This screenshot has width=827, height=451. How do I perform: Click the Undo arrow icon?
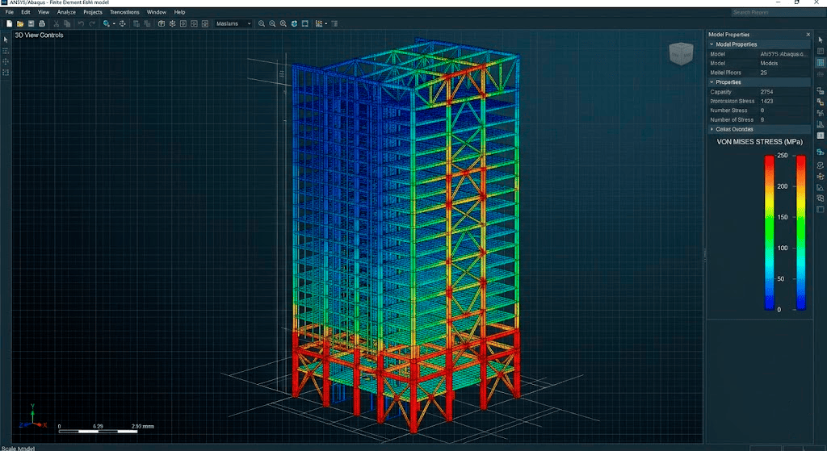(x=81, y=23)
